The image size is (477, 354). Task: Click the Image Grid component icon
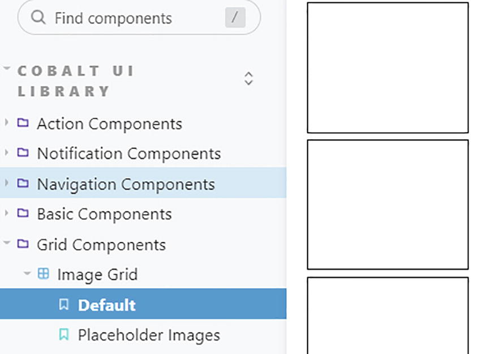(x=43, y=274)
